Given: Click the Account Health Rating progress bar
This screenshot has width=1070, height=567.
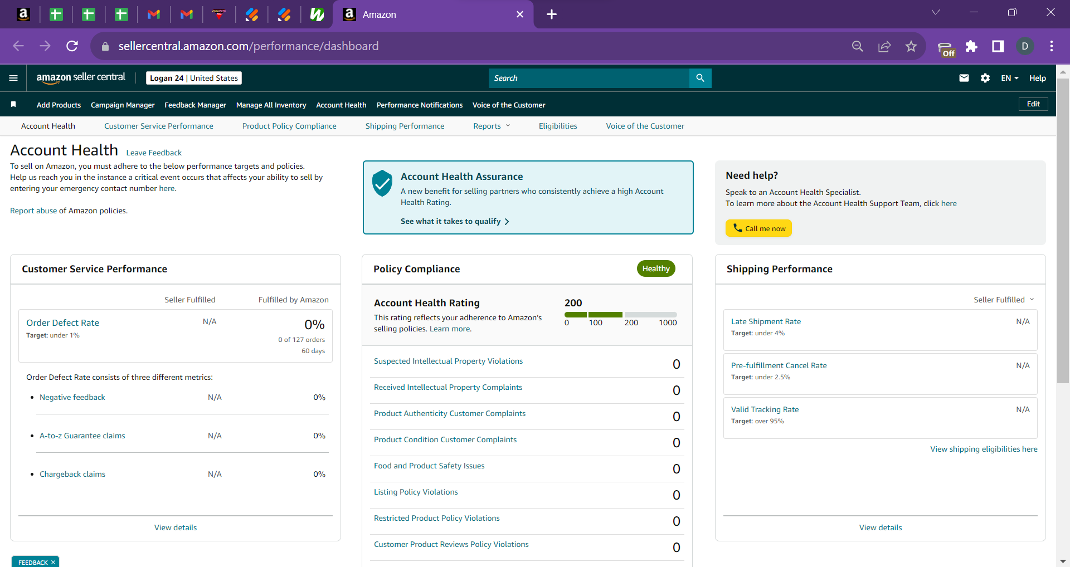Looking at the screenshot, I should [x=620, y=315].
